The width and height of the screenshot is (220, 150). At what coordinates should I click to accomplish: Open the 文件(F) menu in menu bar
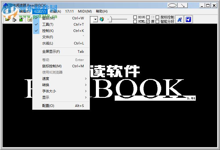click(10, 11)
